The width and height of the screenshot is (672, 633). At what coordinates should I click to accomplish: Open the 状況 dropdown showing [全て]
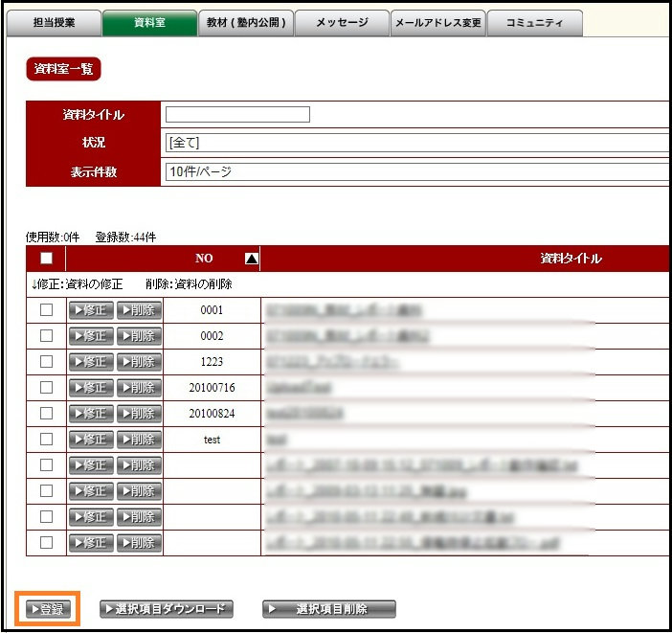tap(416, 143)
